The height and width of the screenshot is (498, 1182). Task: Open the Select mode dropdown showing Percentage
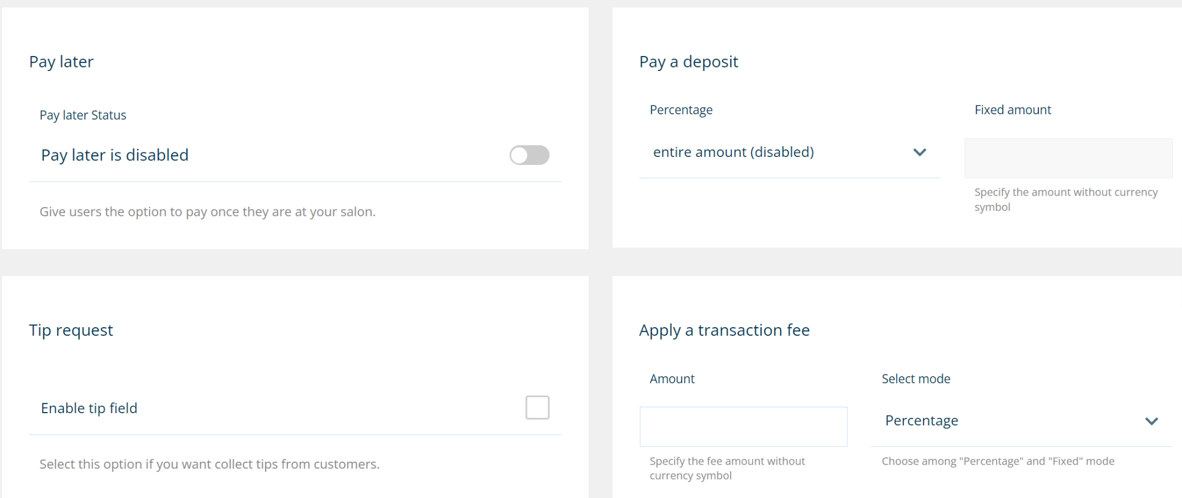point(1020,421)
